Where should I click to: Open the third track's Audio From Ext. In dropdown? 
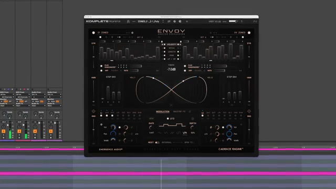click(39, 94)
